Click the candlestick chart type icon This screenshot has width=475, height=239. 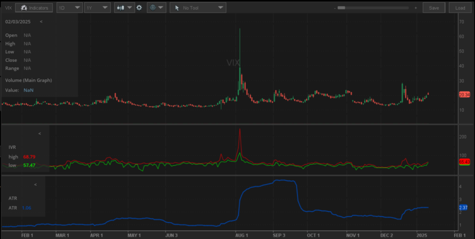coord(121,8)
